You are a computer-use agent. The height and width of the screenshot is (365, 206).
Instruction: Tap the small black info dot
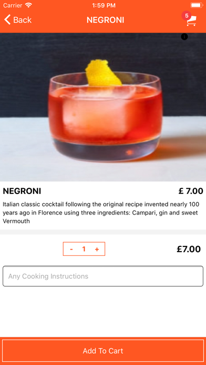click(184, 37)
